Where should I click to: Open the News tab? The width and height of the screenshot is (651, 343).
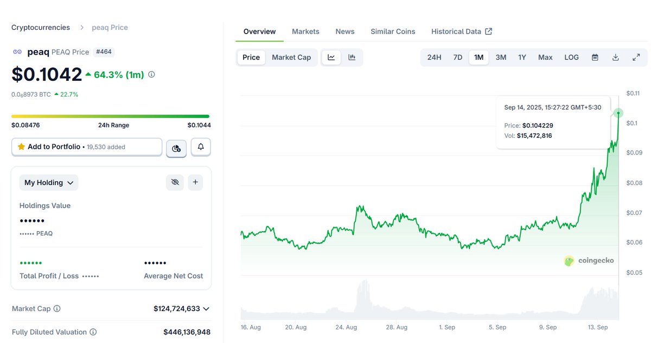point(345,31)
